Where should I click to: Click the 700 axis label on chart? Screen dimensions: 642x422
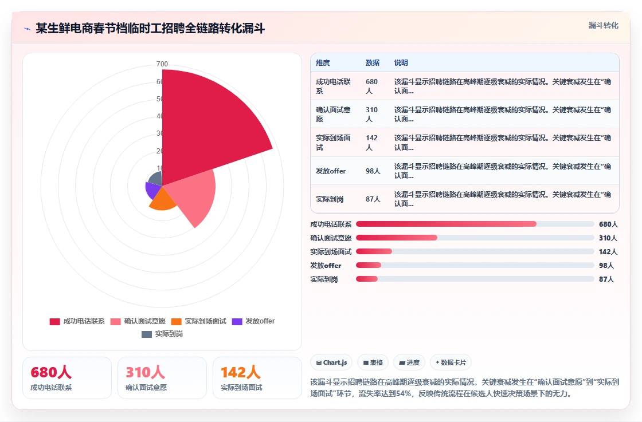tap(162, 64)
